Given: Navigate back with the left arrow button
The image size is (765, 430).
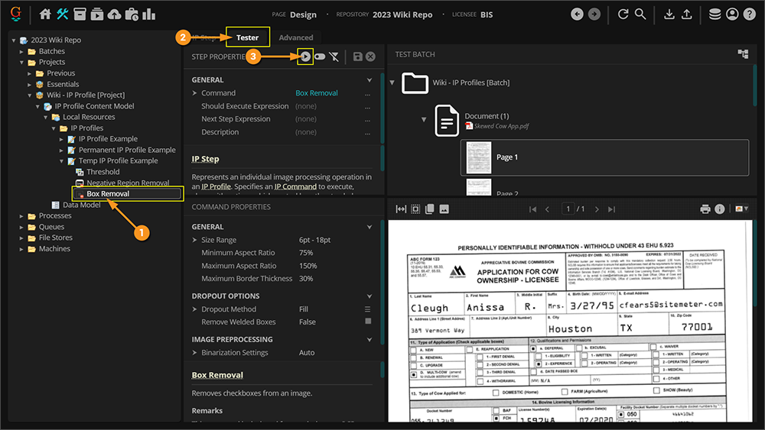Looking at the screenshot, I should pos(577,14).
